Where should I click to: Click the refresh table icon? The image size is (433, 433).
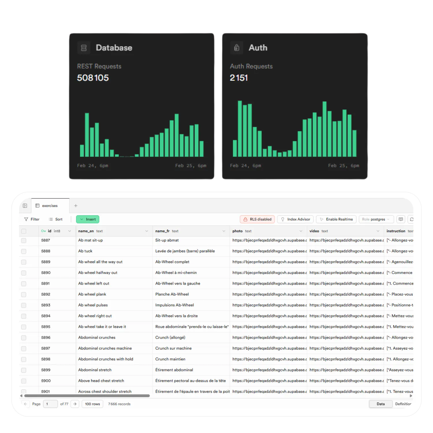[411, 219]
